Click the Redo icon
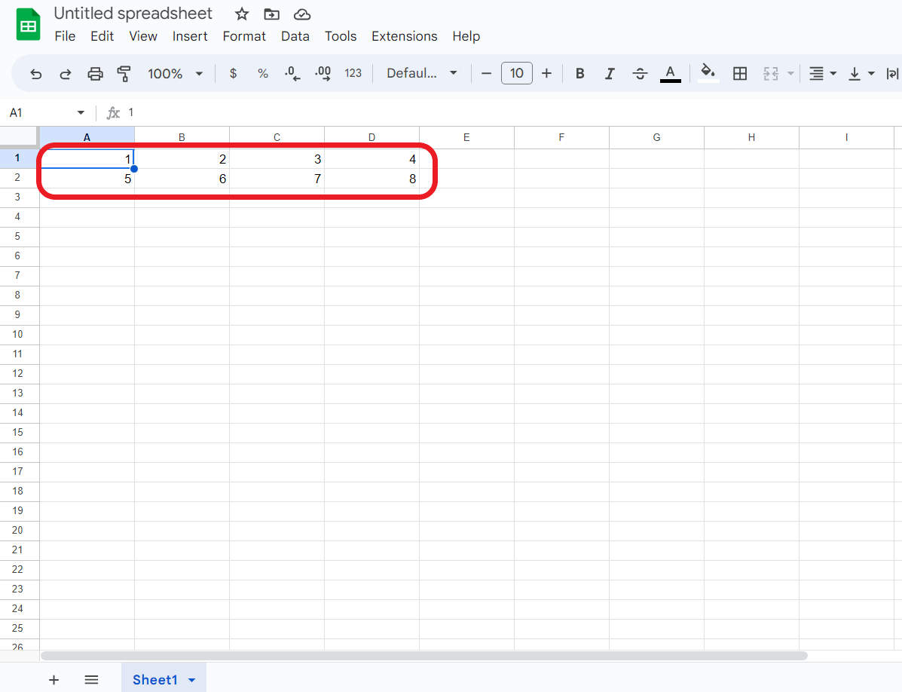 tap(66, 73)
